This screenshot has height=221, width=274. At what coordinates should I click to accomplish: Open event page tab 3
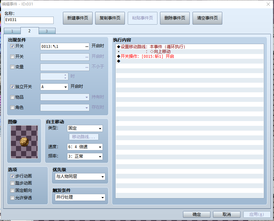pos(47,31)
